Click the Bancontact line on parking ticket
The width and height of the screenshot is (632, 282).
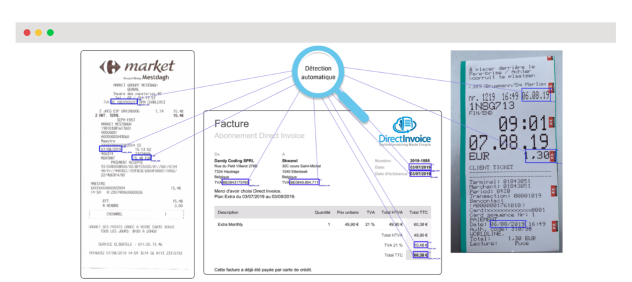486,200
